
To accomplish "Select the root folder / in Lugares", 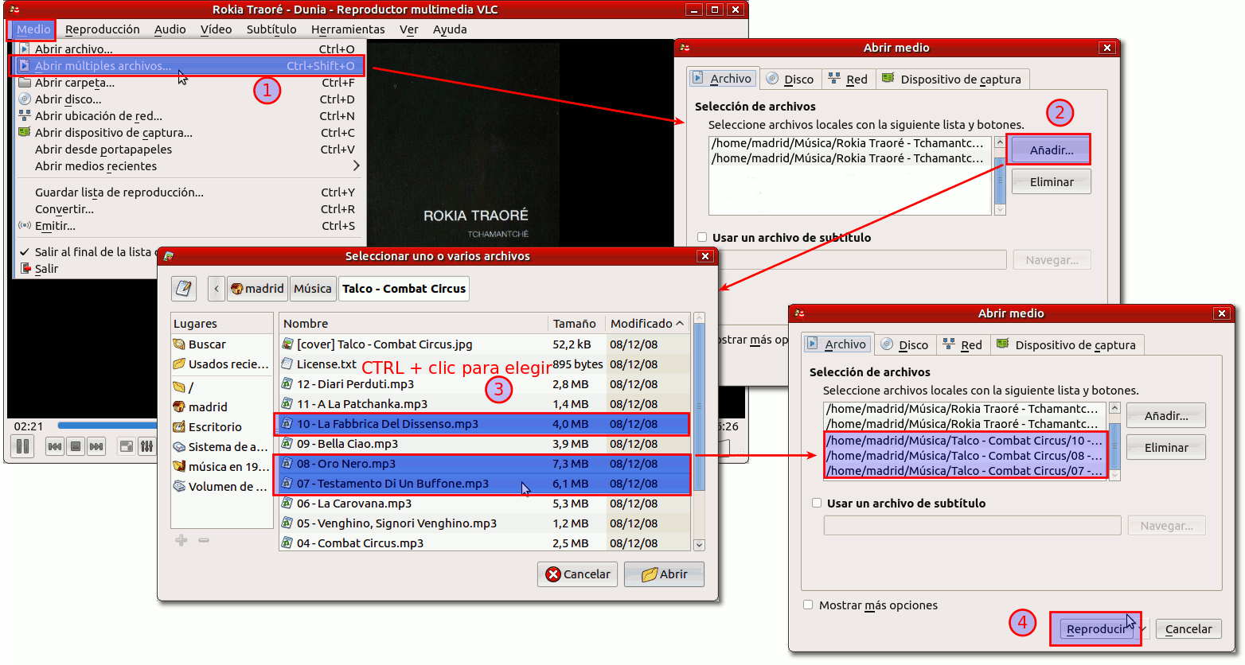I will pyautogui.click(x=221, y=387).
